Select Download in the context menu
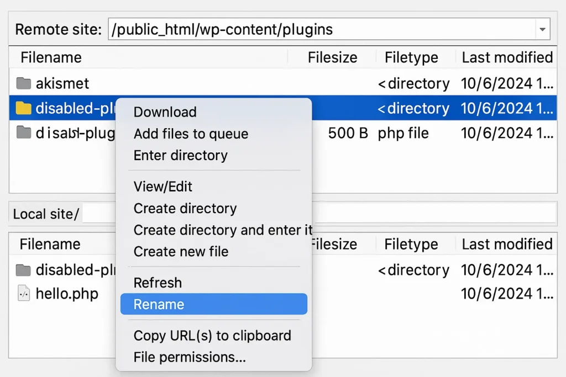 [165, 112]
